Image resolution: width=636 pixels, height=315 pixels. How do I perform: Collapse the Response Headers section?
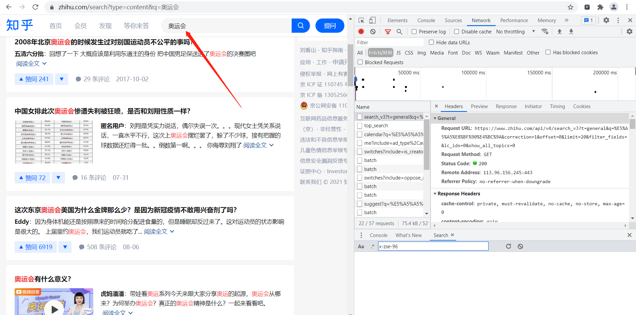tap(435, 194)
